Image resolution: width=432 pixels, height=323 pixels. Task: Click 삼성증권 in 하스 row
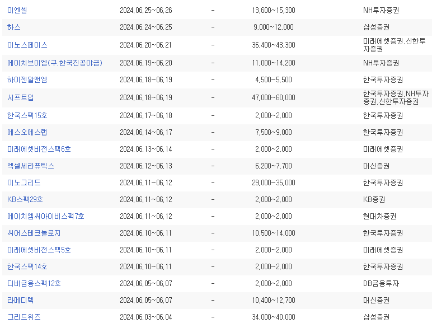click(377, 27)
